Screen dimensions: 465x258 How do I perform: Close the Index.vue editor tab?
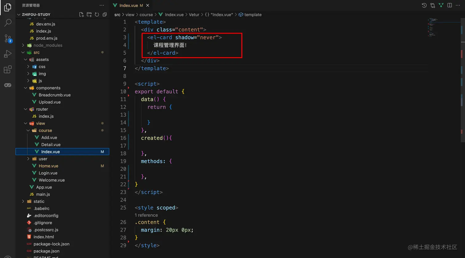point(148,5)
